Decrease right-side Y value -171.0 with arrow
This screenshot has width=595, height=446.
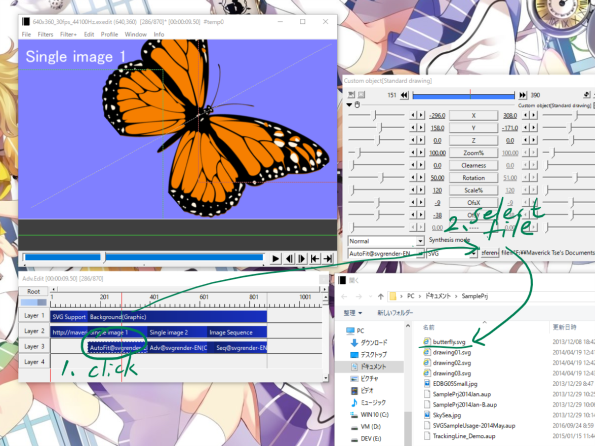[x=526, y=128]
